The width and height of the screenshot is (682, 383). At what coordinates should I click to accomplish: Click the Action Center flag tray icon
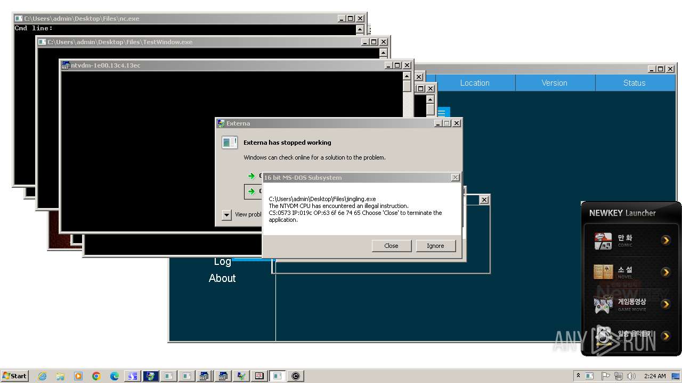pyautogui.click(x=605, y=376)
